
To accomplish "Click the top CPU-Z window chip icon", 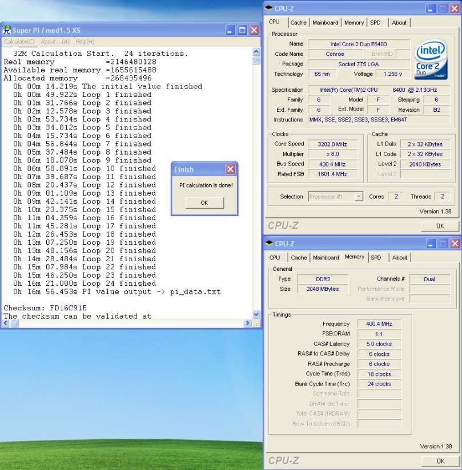I will pyautogui.click(x=268, y=9).
